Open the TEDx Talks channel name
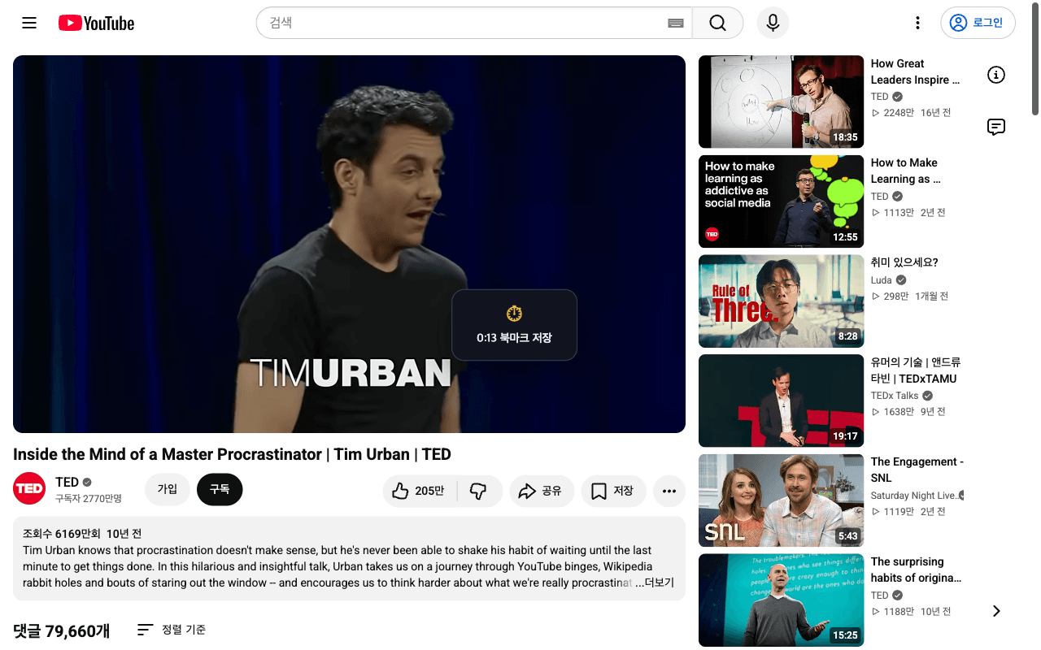 [x=895, y=396]
